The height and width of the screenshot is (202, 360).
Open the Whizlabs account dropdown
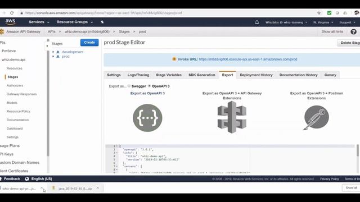pos(286,22)
